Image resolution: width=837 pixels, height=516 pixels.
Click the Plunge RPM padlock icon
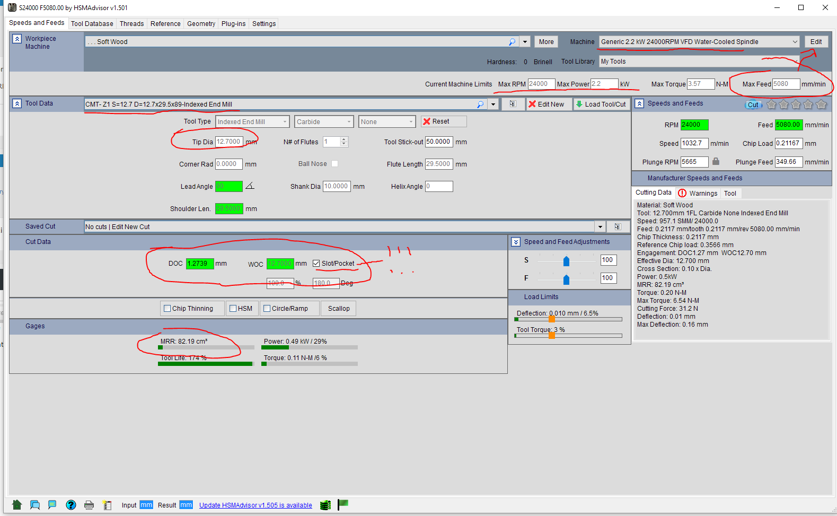click(x=716, y=162)
